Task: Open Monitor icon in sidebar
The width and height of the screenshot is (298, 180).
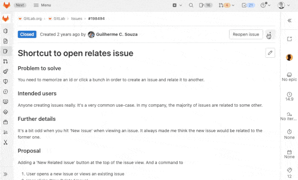Action: [6, 102]
